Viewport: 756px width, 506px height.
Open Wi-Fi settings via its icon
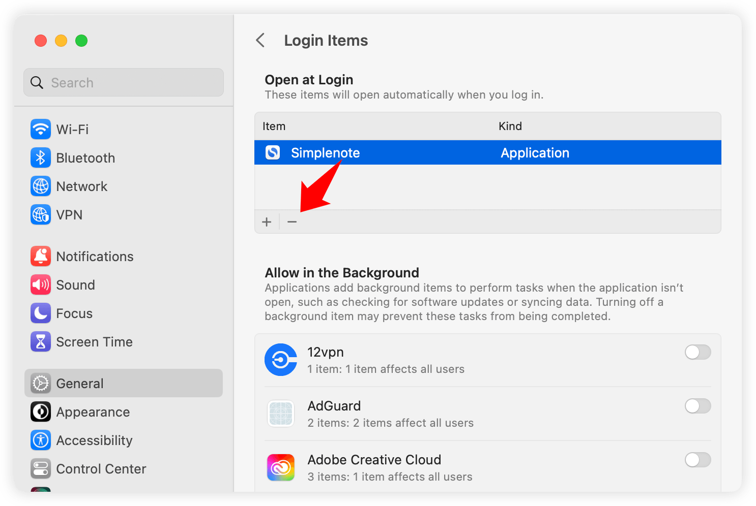click(41, 129)
